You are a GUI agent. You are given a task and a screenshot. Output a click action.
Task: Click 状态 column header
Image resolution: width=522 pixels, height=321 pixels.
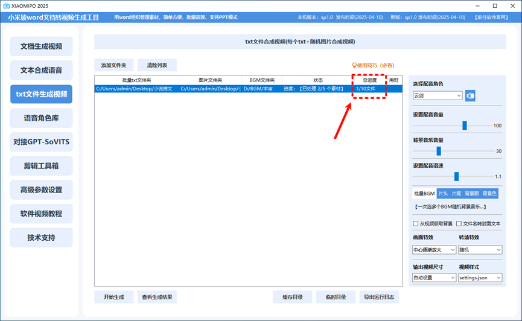tap(318, 80)
